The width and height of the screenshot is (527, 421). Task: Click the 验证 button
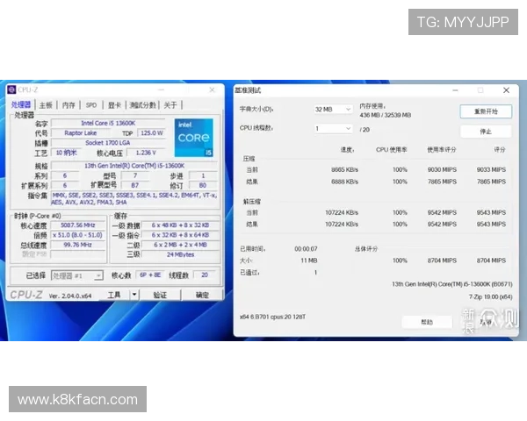point(160,295)
